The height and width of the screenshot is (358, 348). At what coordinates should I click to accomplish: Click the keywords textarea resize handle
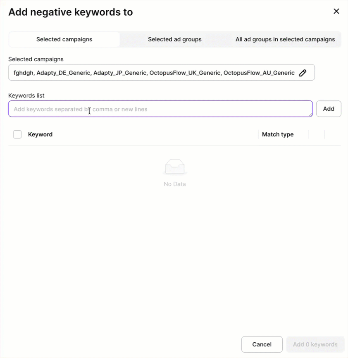(x=310, y=115)
